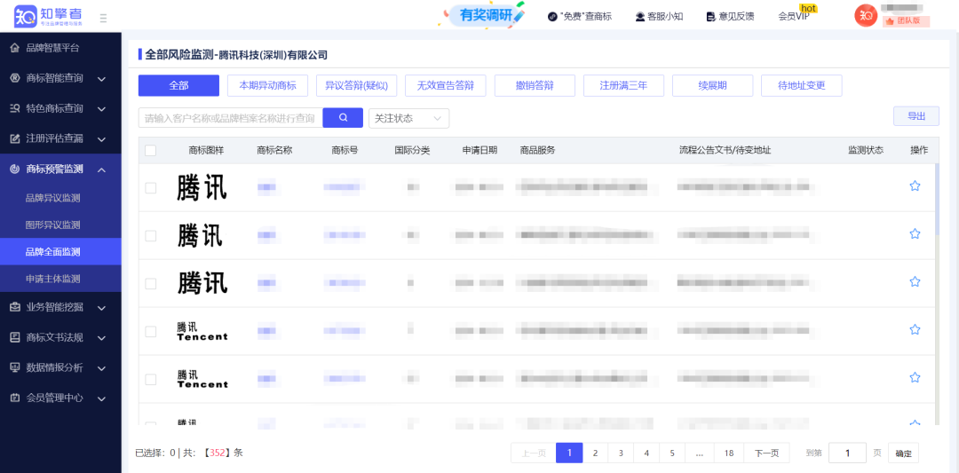959x473 pixels.
Task: Check the second 腾讯 row checkbox
Action: click(150, 236)
